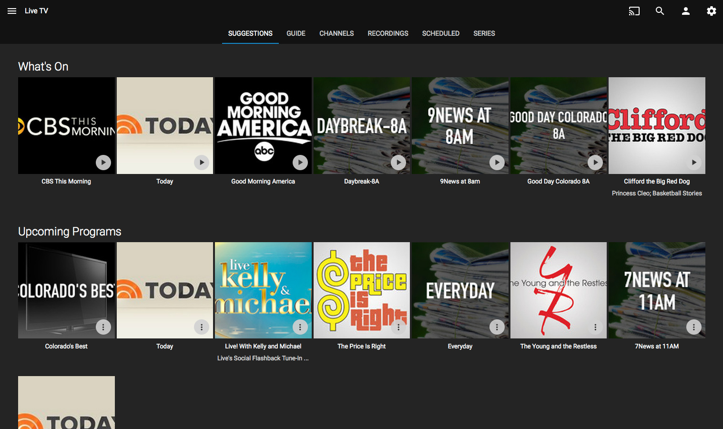Viewport: 723px width, 429px height.
Task: Open the 7News at 11AM poster
Action: (x=657, y=290)
